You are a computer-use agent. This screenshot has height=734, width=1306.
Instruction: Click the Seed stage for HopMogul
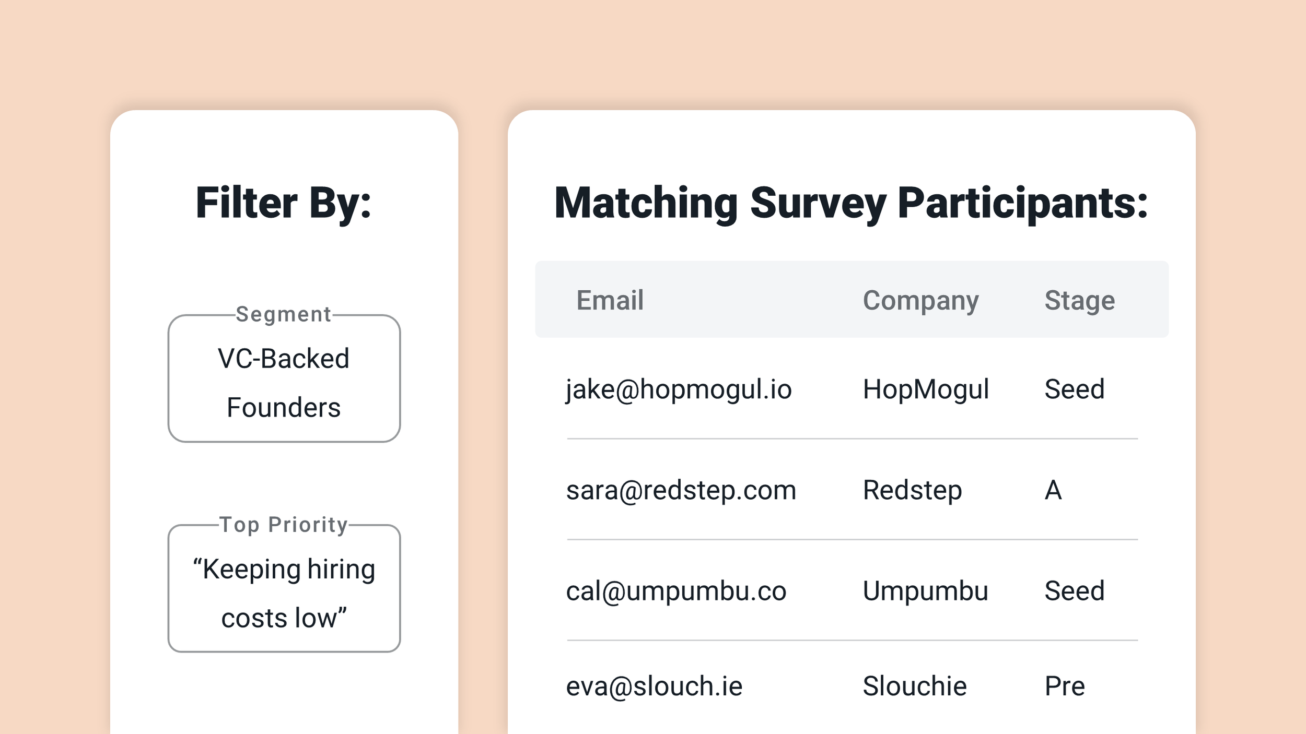tap(1075, 389)
